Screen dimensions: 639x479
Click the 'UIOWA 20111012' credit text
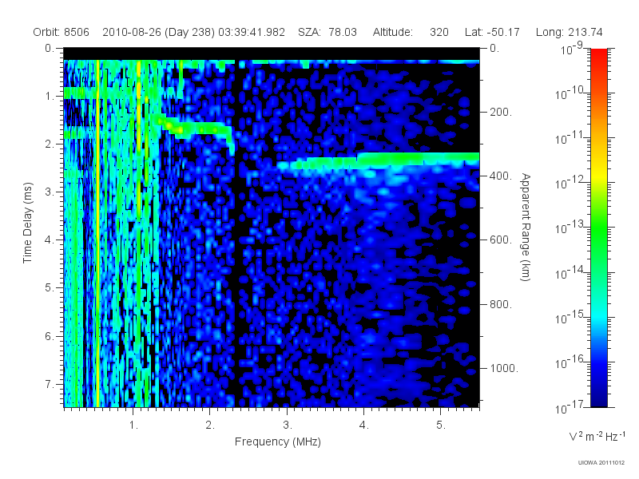point(601,463)
